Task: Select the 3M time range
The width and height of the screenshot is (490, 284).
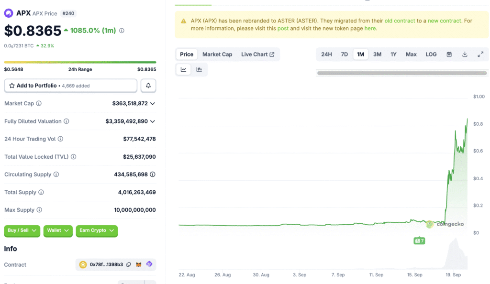Action: click(377, 55)
